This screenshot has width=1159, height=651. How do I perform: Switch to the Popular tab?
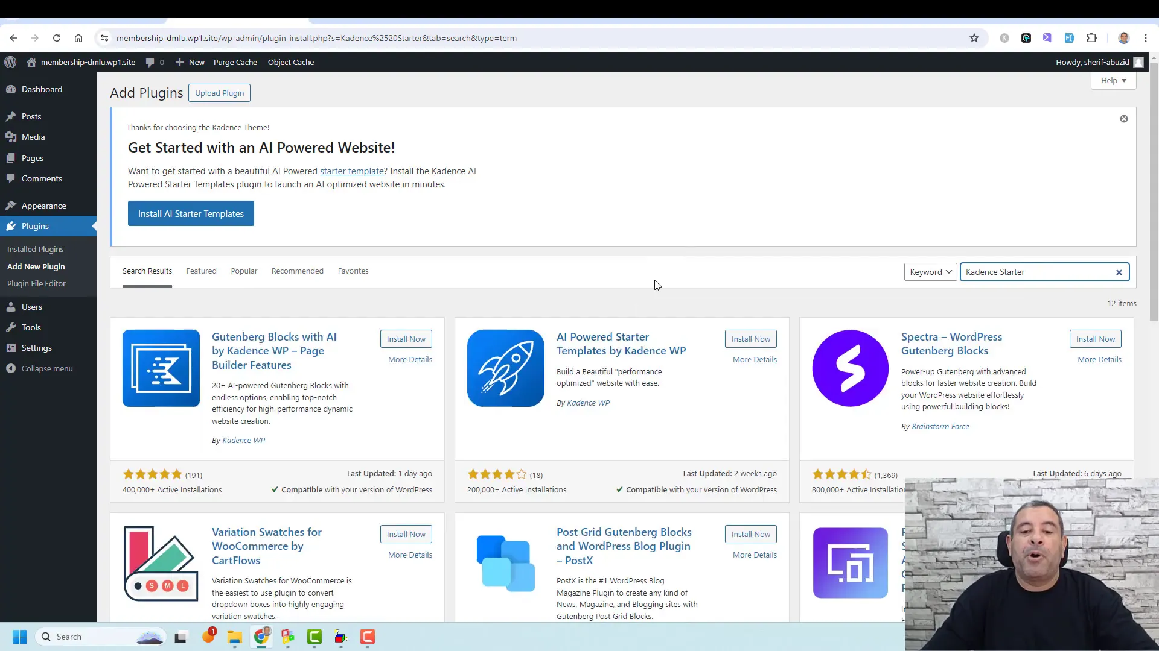click(244, 271)
